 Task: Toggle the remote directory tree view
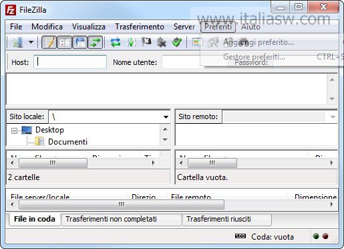pos(80,42)
